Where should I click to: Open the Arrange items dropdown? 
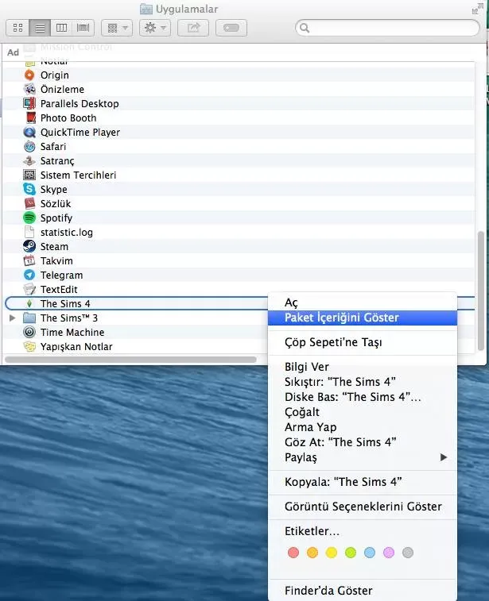[x=117, y=28]
